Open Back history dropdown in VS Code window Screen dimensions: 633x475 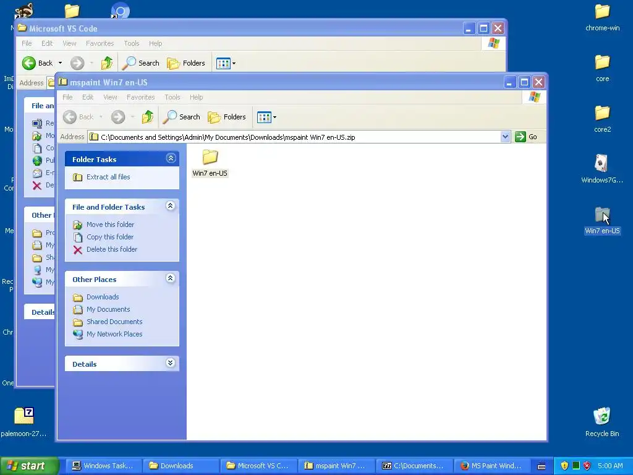coord(60,63)
